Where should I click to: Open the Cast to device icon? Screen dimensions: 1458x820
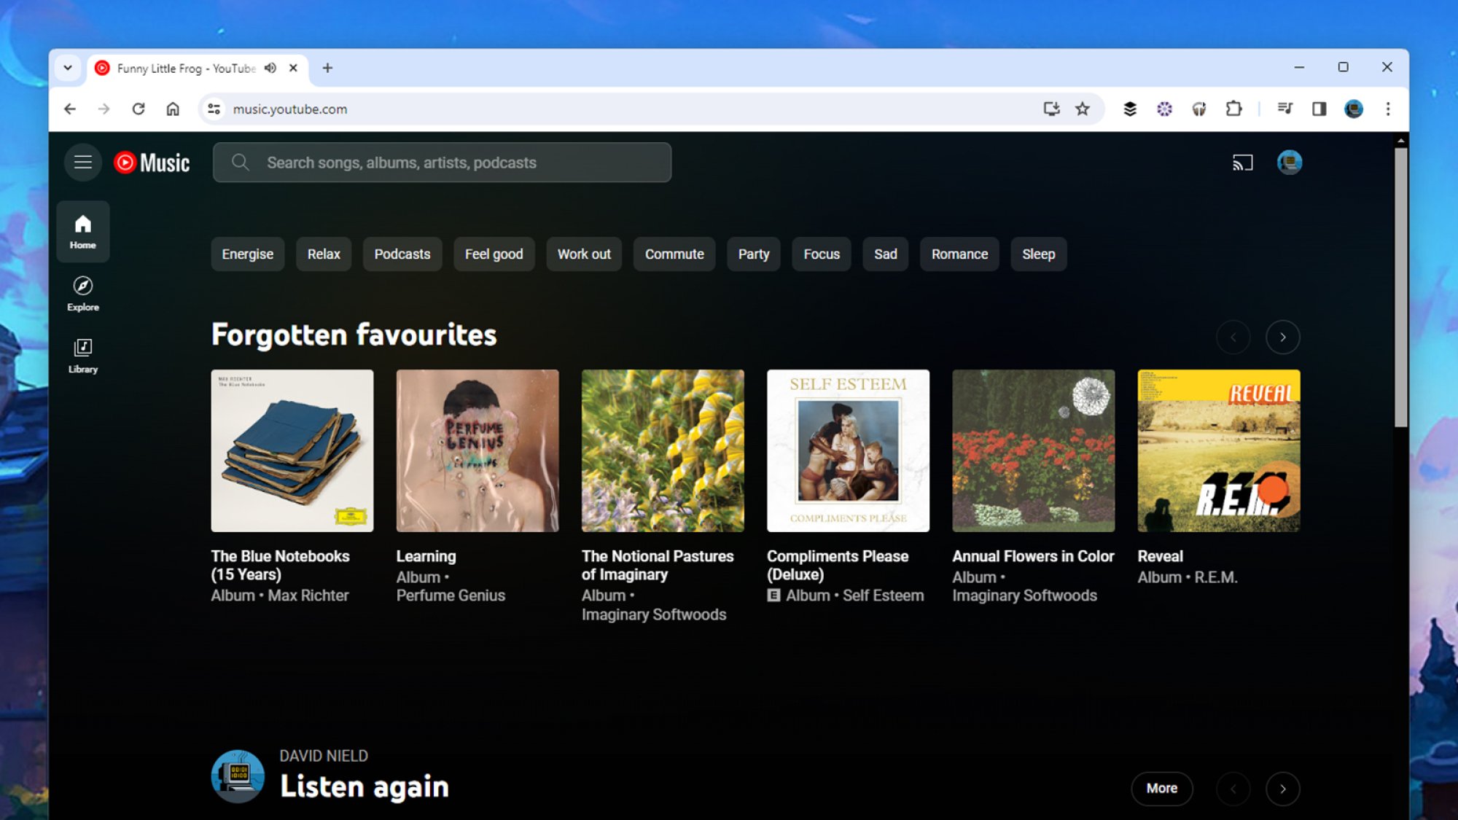1242,162
